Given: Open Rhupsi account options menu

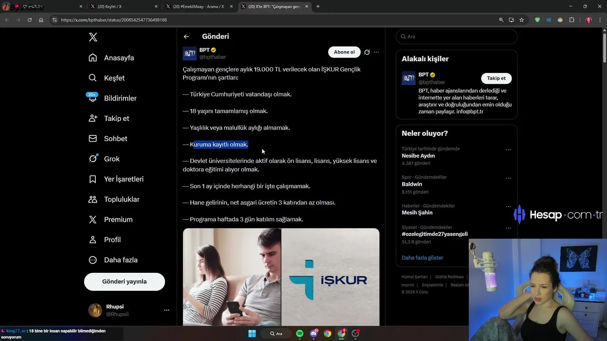Looking at the screenshot, I should click(166, 310).
